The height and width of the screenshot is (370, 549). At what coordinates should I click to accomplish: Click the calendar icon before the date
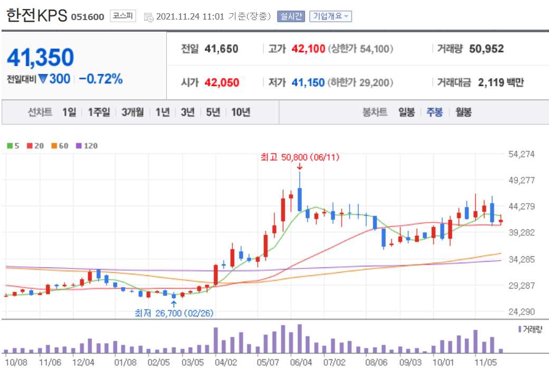pos(148,17)
